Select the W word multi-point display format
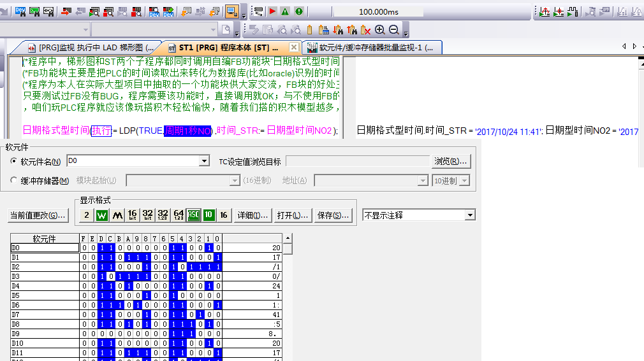The image size is (644, 361). (102, 215)
